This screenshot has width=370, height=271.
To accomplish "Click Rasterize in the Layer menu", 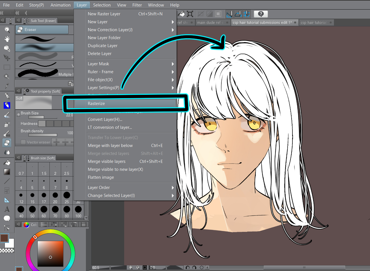I will pyautogui.click(x=96, y=104).
